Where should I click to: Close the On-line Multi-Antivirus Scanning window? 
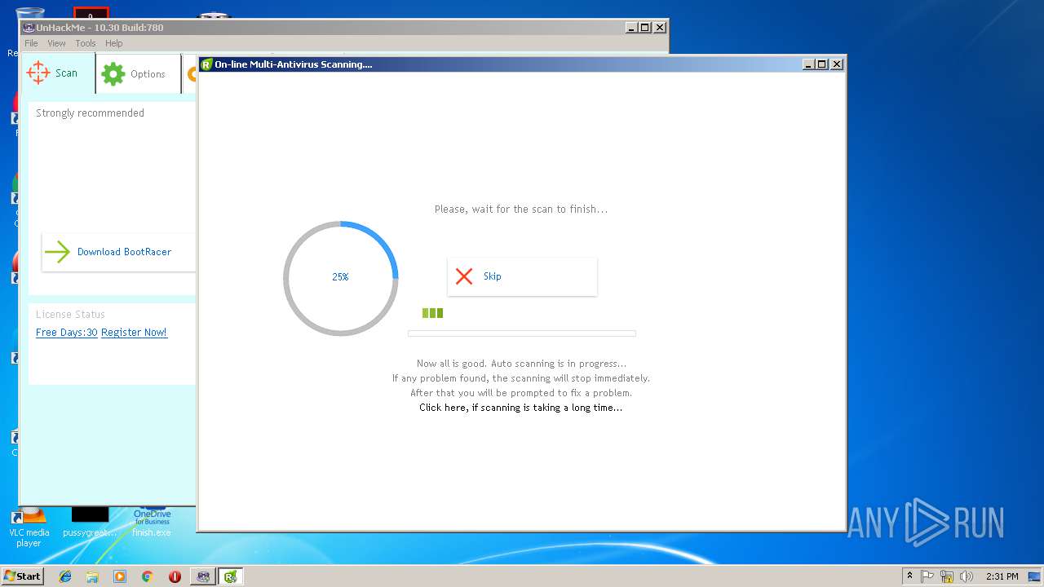[x=837, y=64]
